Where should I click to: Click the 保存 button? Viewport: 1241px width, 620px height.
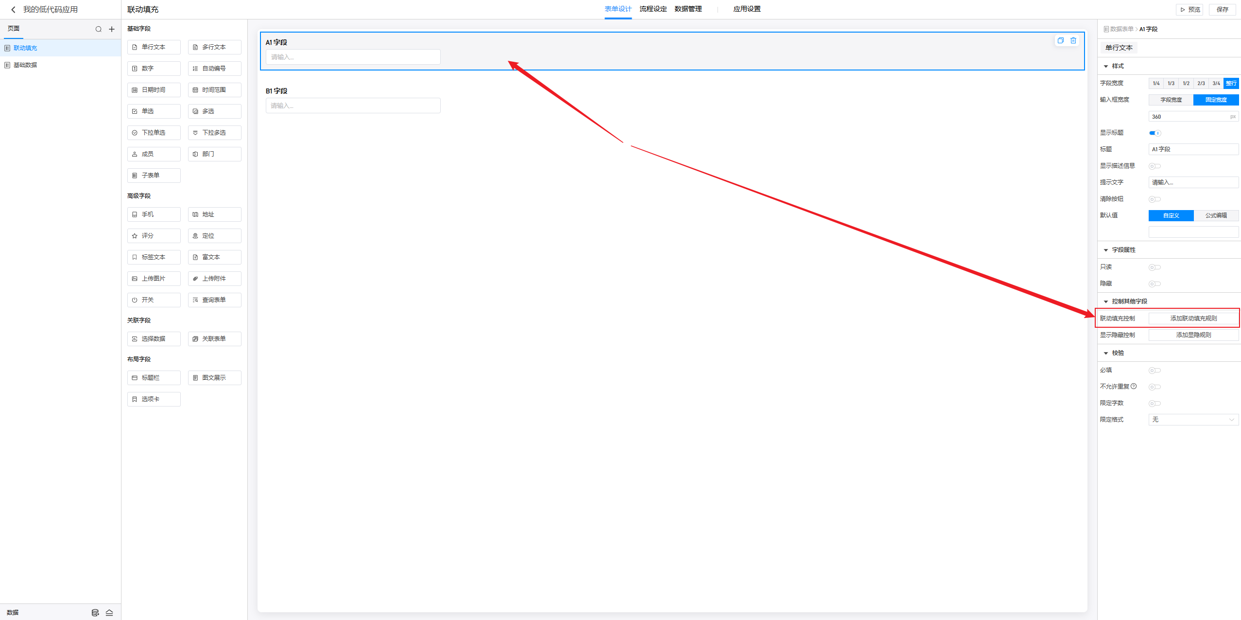tap(1222, 9)
